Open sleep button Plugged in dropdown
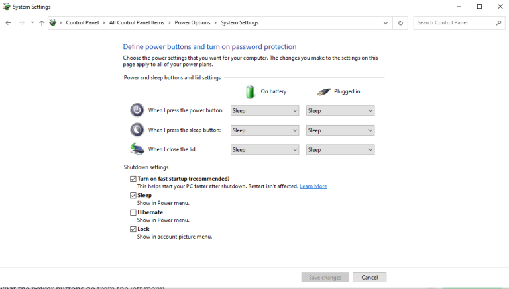This screenshot has width=509, height=289. coord(340,130)
